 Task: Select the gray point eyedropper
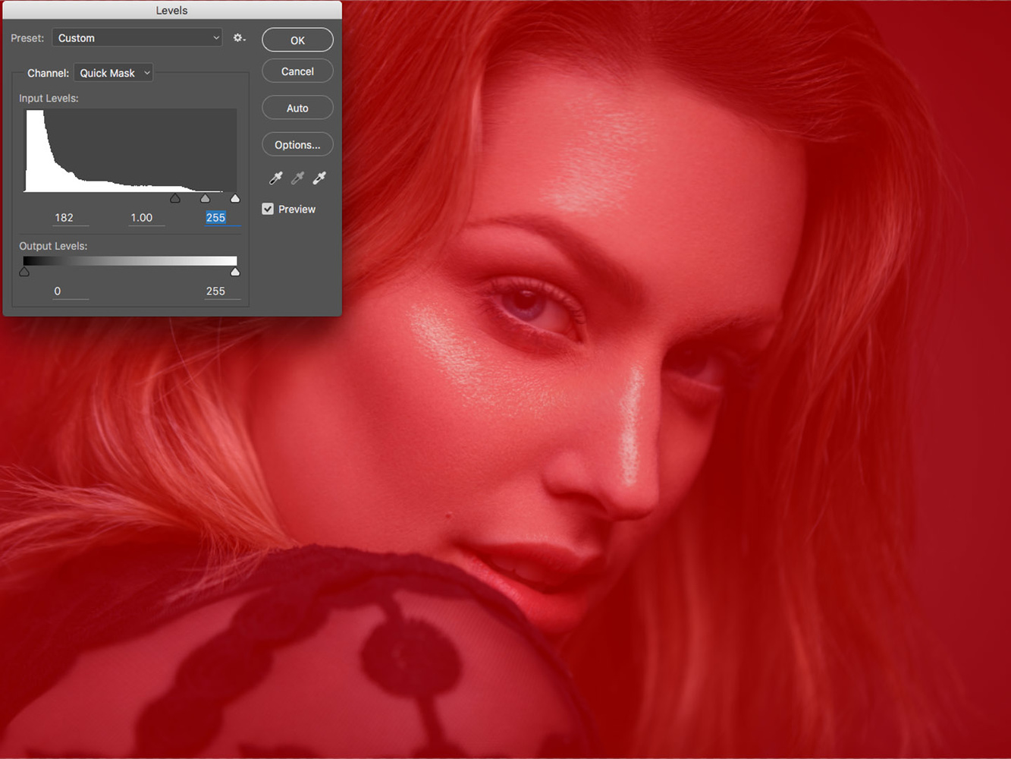point(298,178)
